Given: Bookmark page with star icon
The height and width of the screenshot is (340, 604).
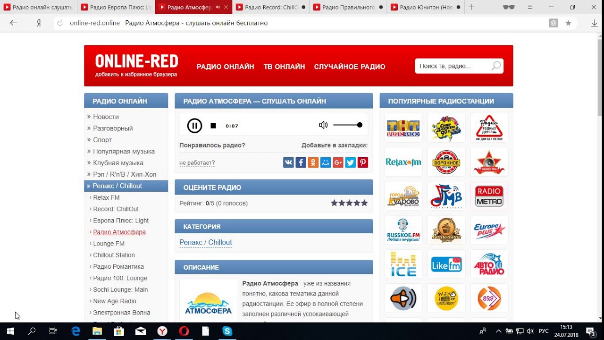Looking at the screenshot, I should point(568,23).
